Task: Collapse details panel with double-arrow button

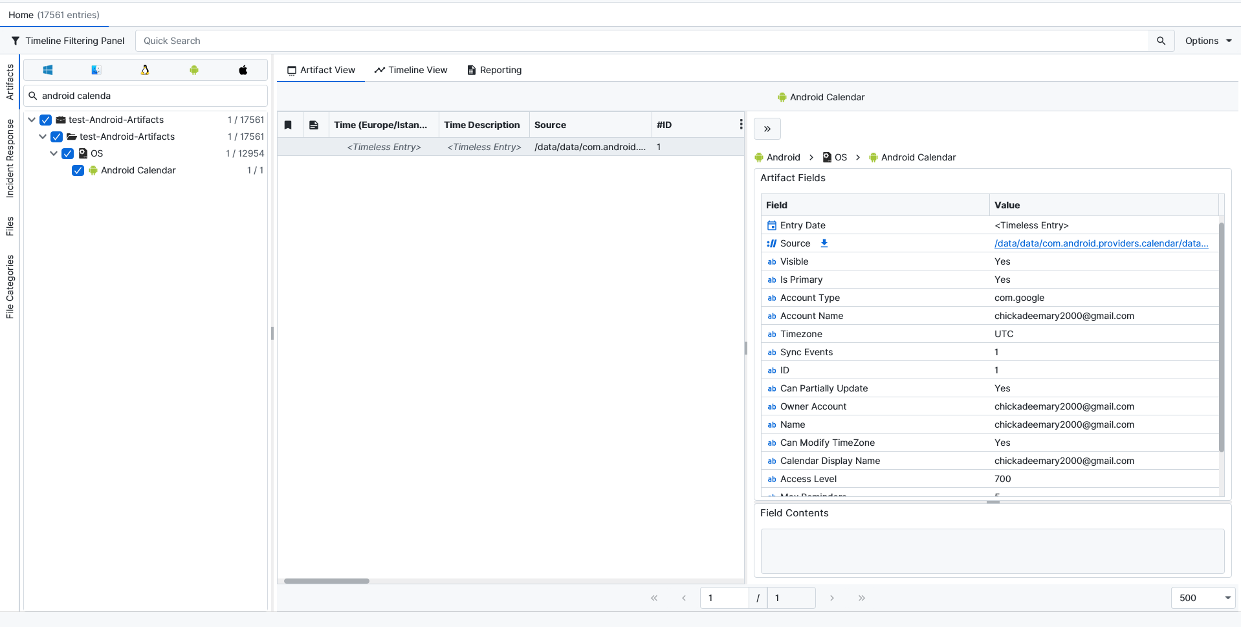Action: 767,129
